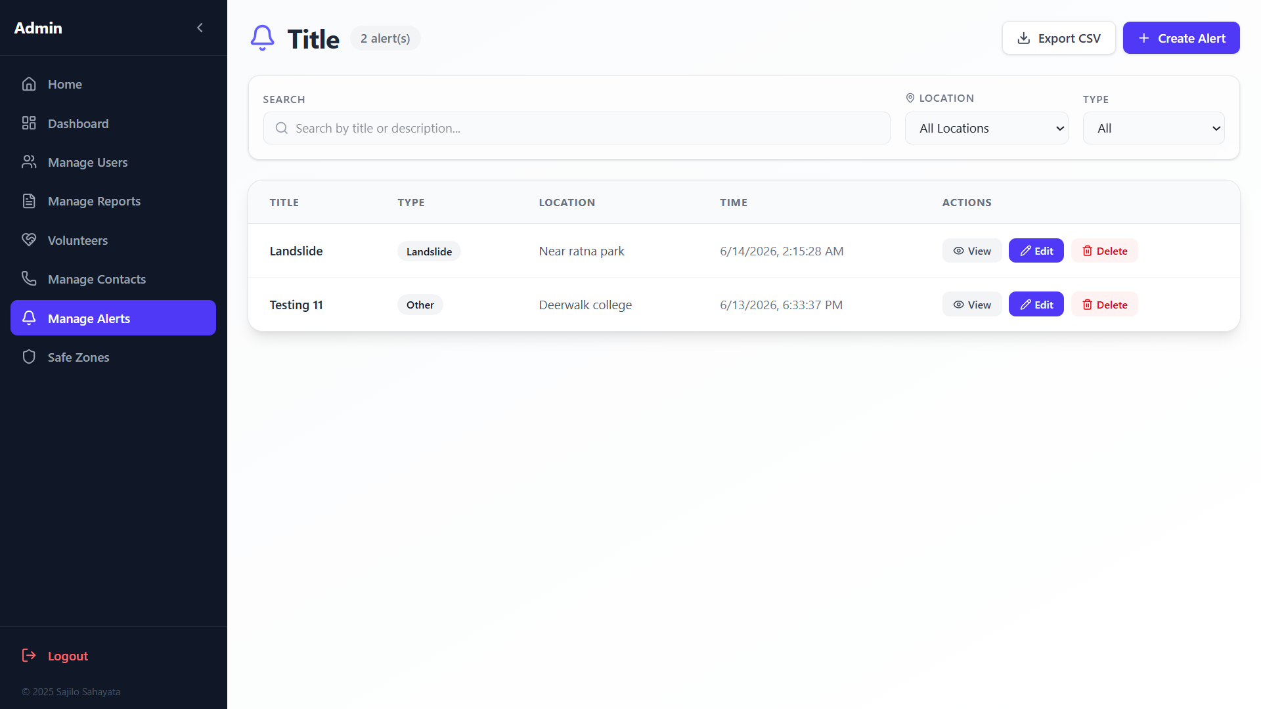Screen dimensions: 1261x709
Task: Click time 6/13/2026, 6:33:37 PM
Action: (781, 305)
